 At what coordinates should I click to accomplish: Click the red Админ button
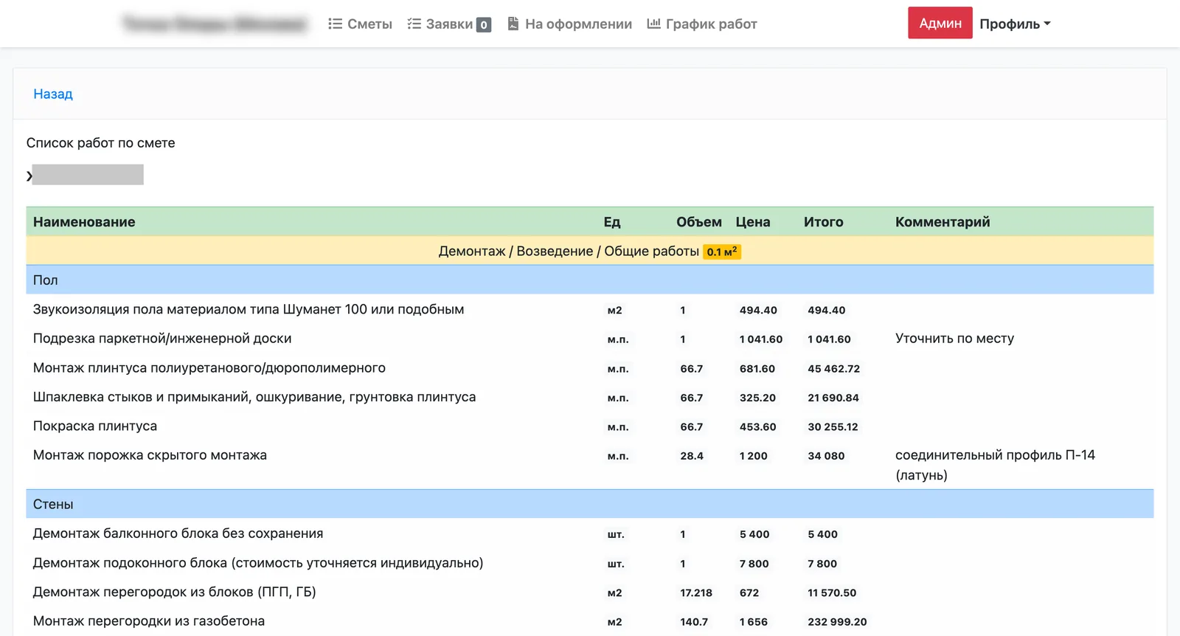tap(940, 23)
